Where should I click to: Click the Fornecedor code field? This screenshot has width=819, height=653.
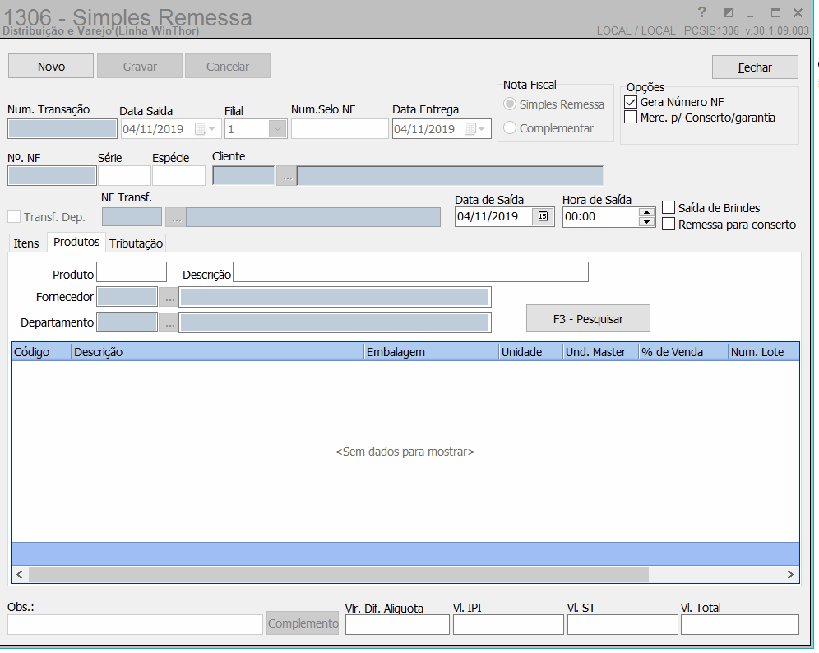point(127,297)
